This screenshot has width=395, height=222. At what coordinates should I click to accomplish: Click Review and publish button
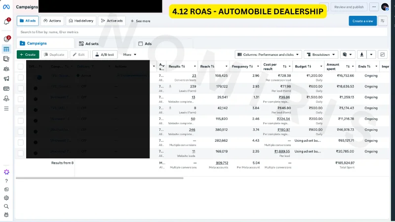[x=349, y=7]
